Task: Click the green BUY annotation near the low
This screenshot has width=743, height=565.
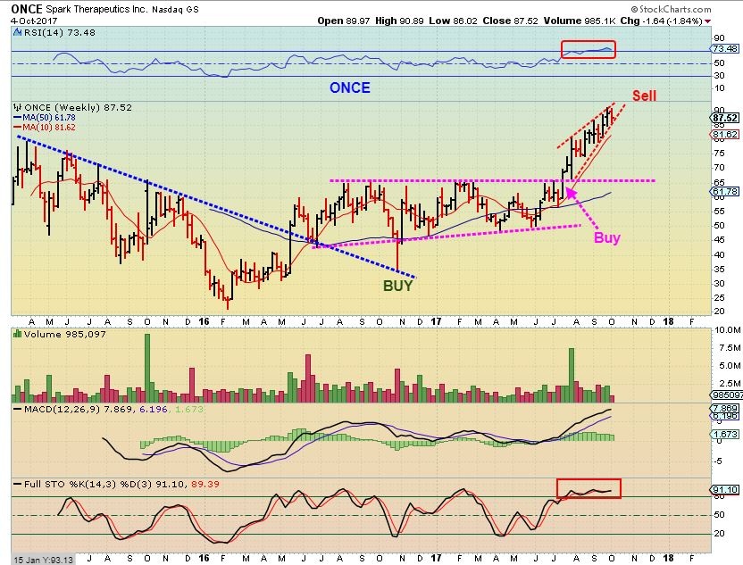Action: click(x=398, y=286)
